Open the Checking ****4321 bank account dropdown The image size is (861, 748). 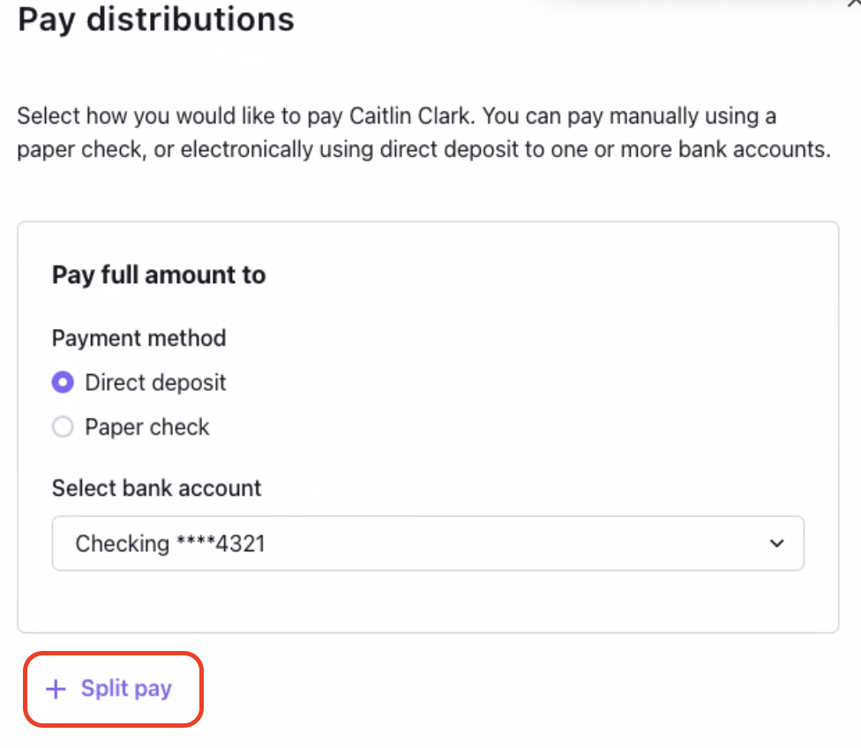pos(428,543)
